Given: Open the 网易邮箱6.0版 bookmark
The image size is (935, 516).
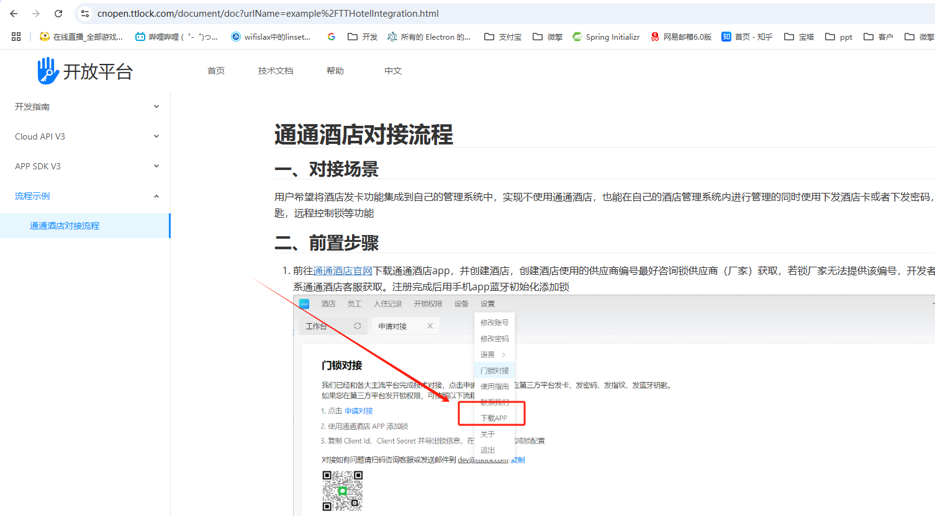Looking at the screenshot, I should pyautogui.click(x=681, y=37).
